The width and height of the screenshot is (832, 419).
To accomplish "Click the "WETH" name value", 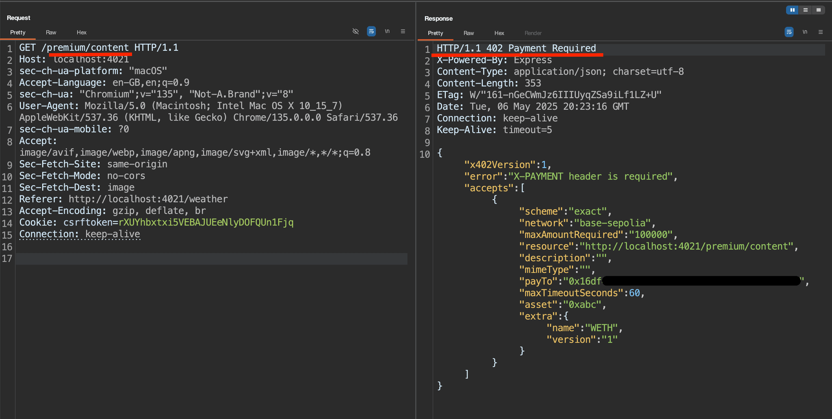I will (x=601, y=328).
